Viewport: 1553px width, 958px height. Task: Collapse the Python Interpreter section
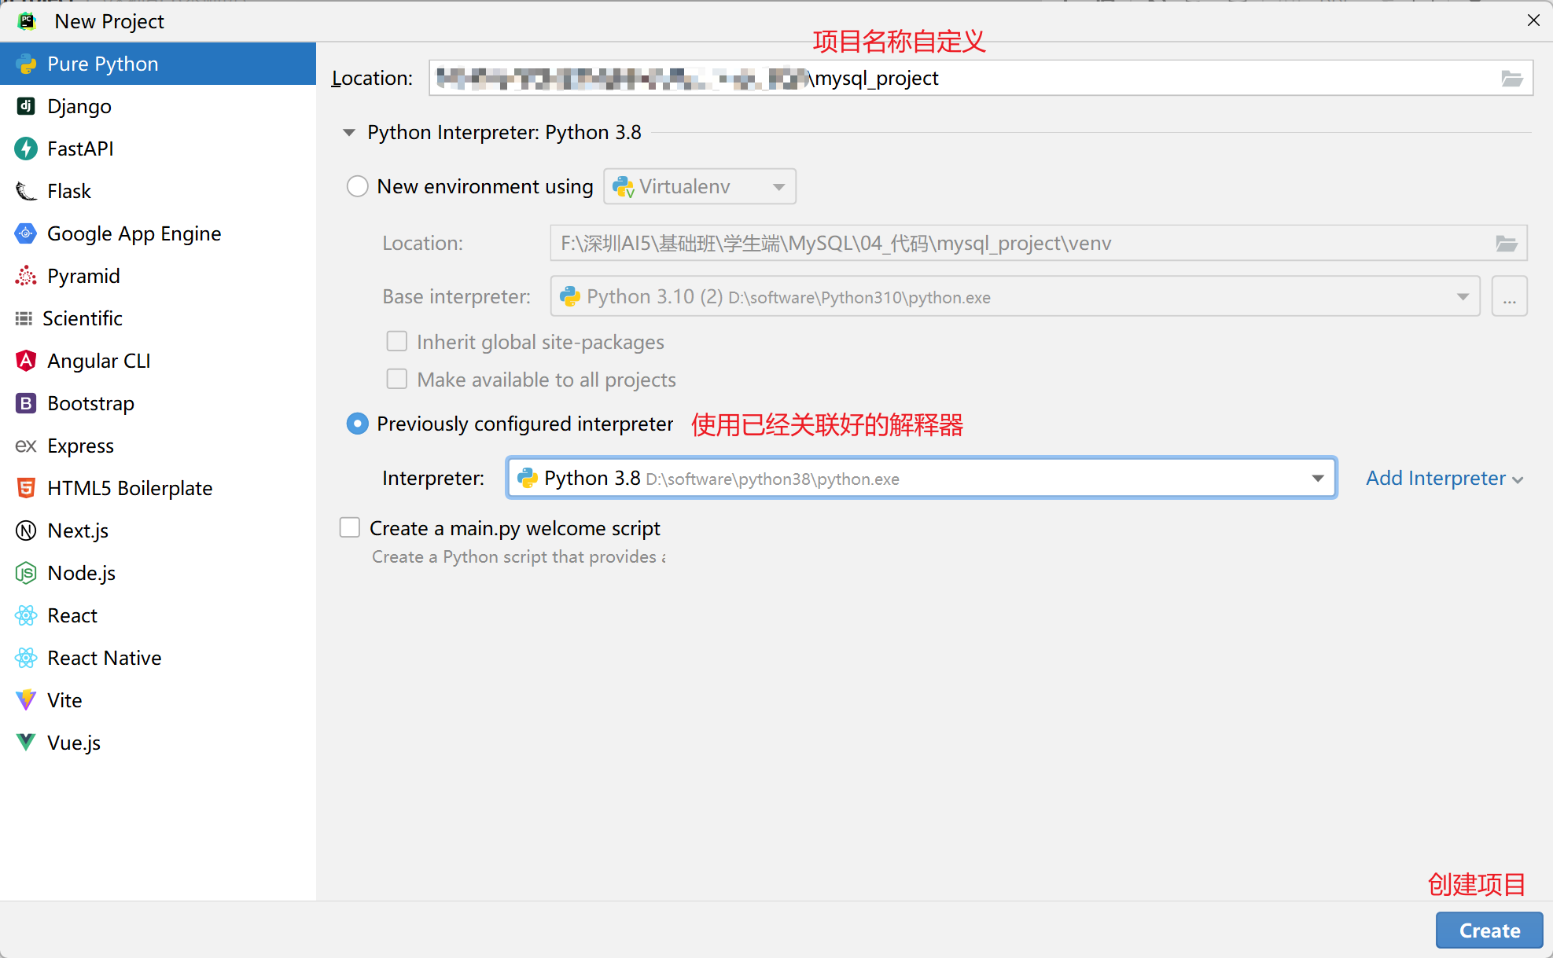tap(349, 133)
